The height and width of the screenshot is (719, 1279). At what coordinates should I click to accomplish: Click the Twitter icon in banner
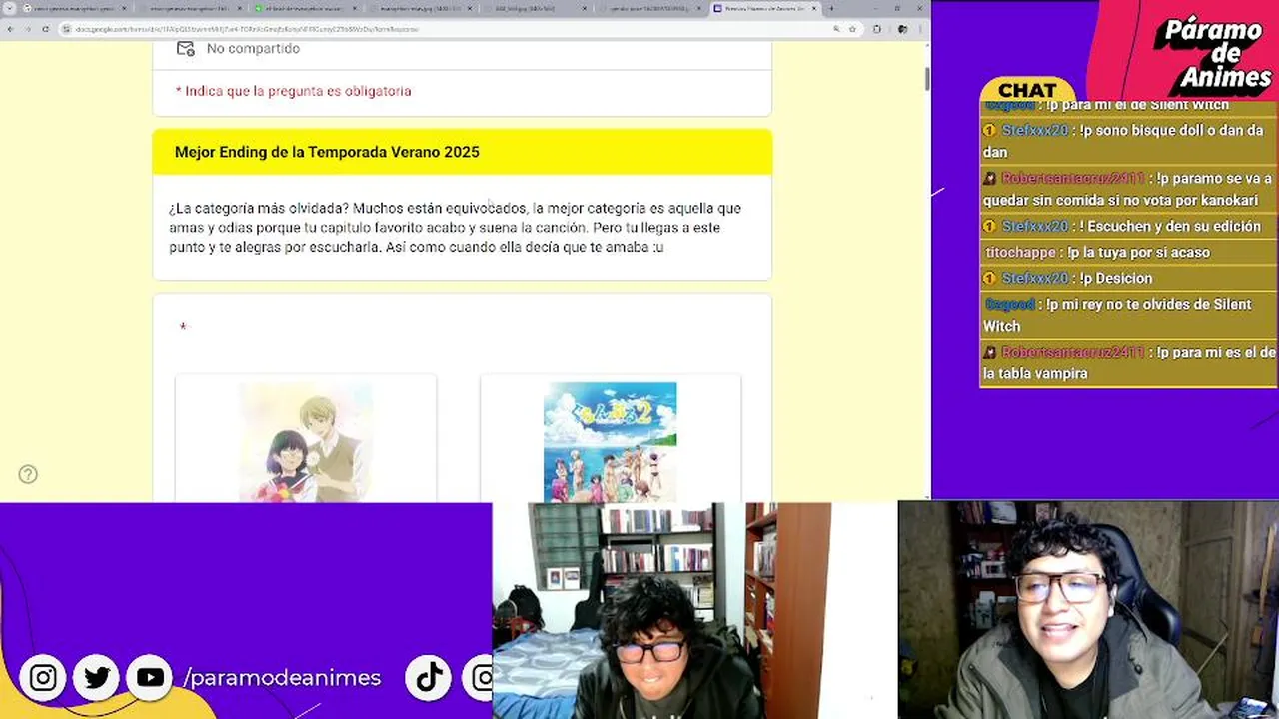tap(97, 678)
